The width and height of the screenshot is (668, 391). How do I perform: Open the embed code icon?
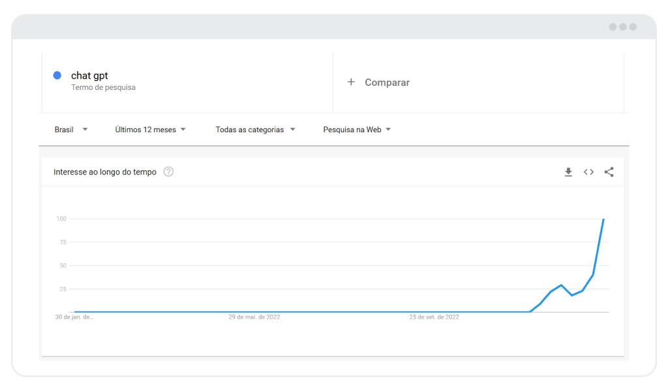[589, 172]
